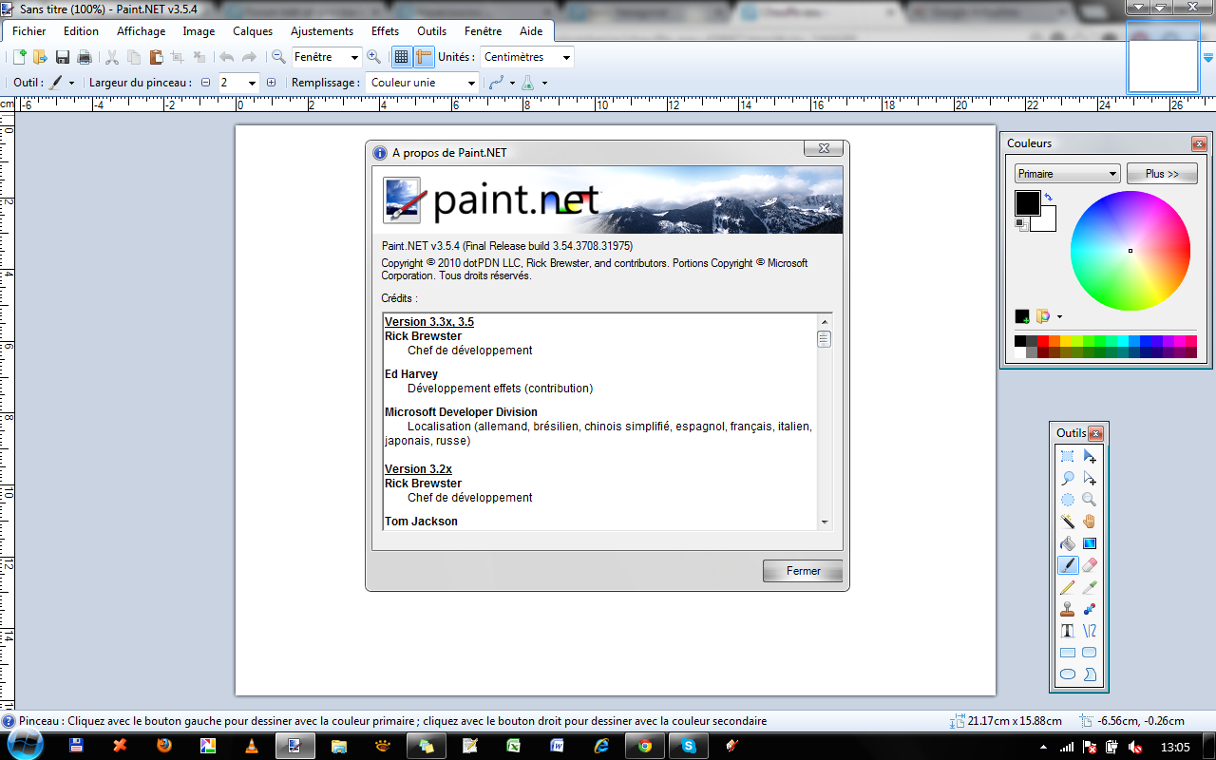Select the Zoom magnifier tool in Outils
The width and height of the screenshot is (1216, 760).
[x=1090, y=500]
